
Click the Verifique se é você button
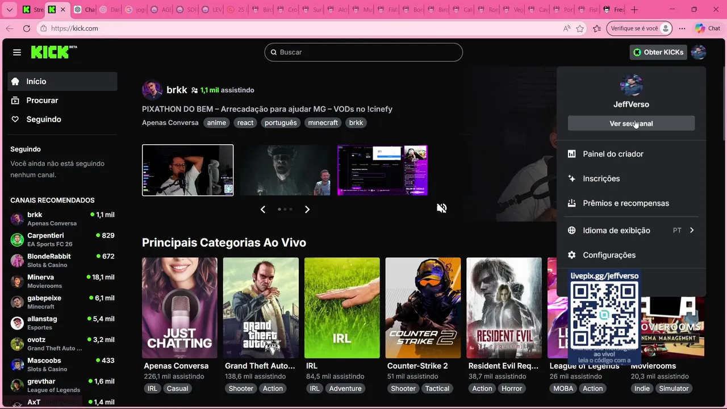pos(640,28)
